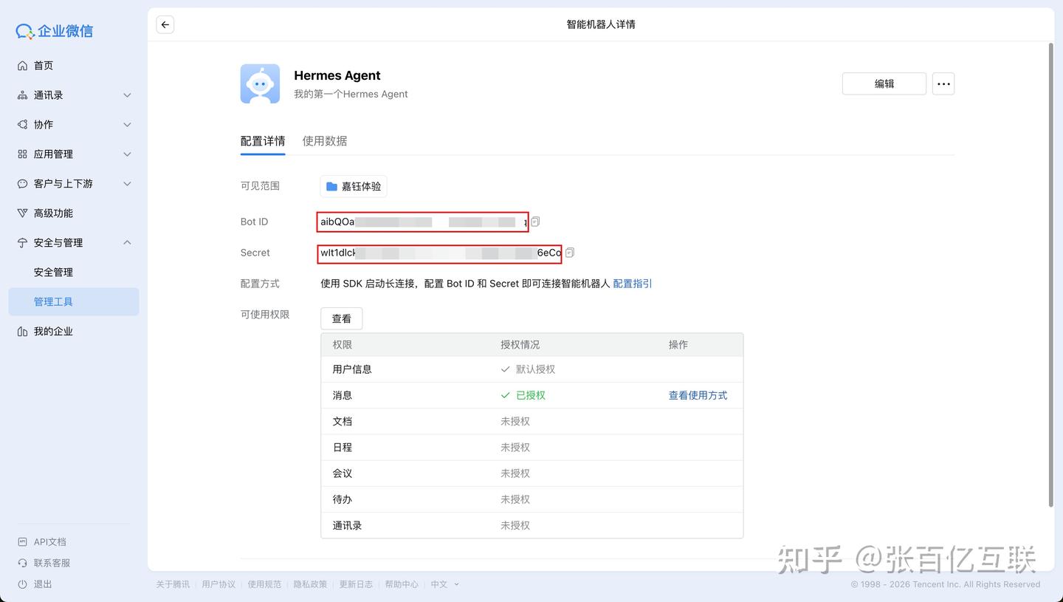The width and height of the screenshot is (1063, 602).
Task: Select 管理工具 in the sidebar
Action: tap(54, 301)
